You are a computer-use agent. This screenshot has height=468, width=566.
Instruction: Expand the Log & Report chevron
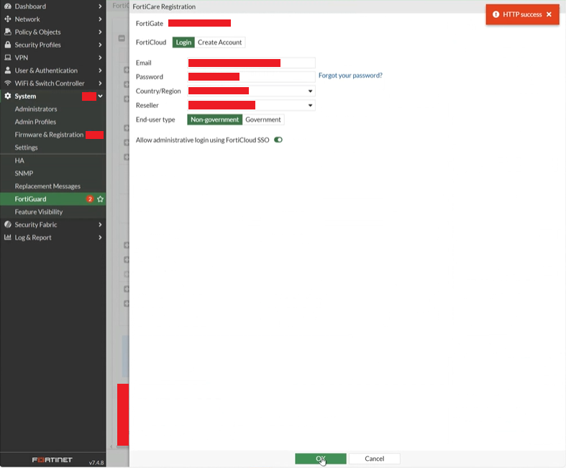(100, 238)
